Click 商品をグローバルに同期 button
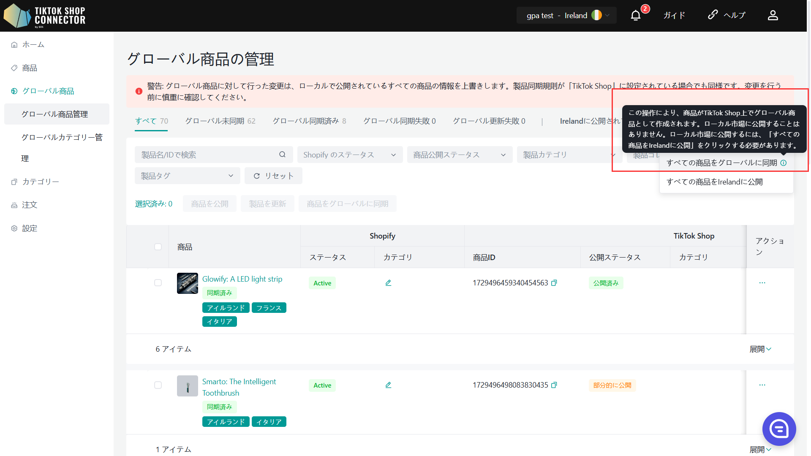 (347, 204)
